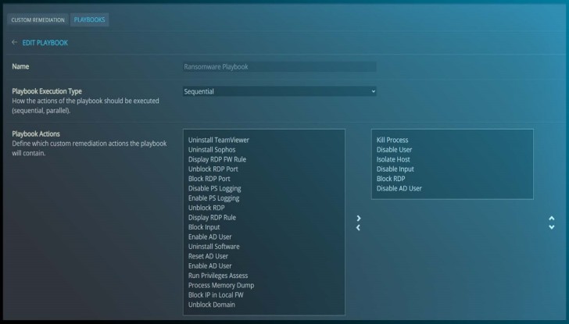Move selected action down with down chevron
This screenshot has width=569, height=324.
[552, 227]
